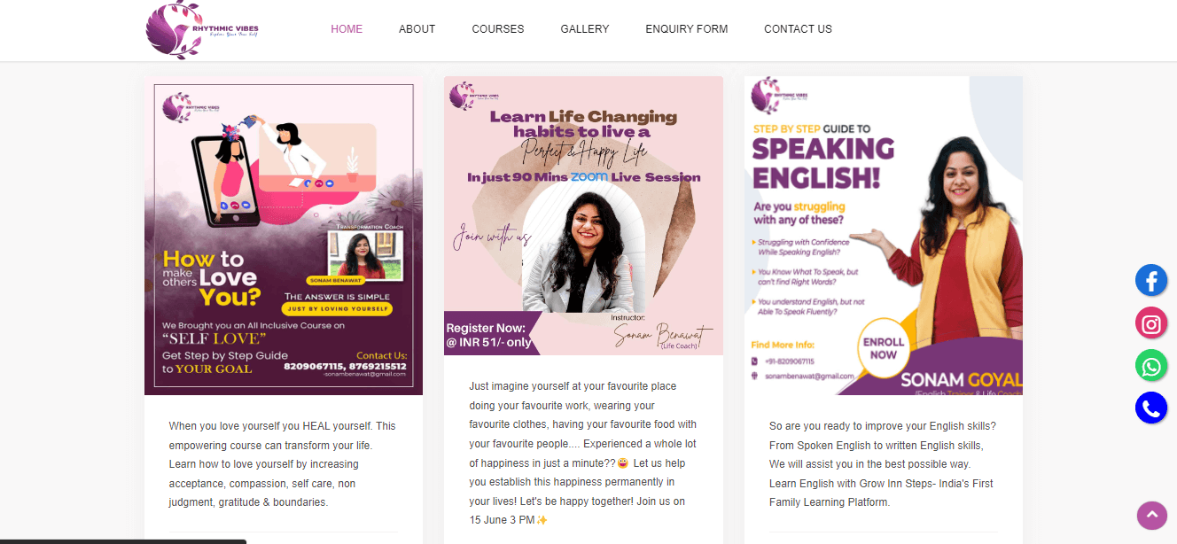Image resolution: width=1177 pixels, height=544 pixels.
Task: Open the Speaking English guide poster
Action: 884,236
